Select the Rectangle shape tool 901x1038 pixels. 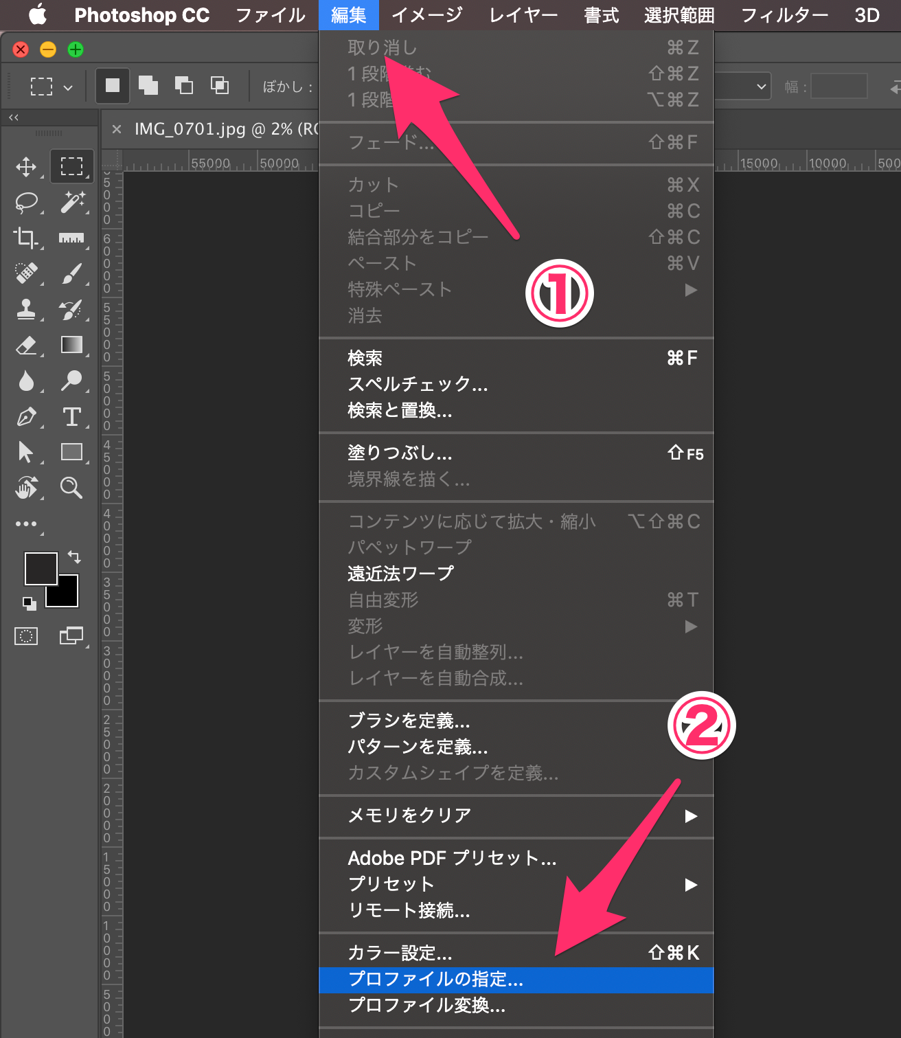71,452
